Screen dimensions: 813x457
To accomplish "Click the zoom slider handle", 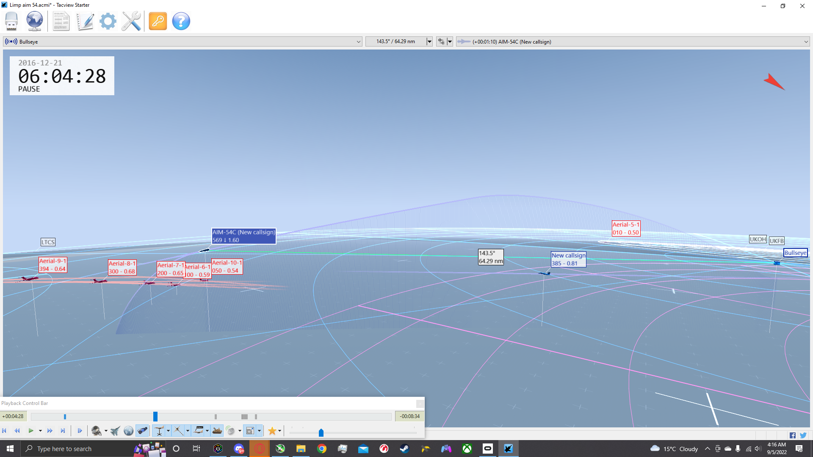I will 321,432.
